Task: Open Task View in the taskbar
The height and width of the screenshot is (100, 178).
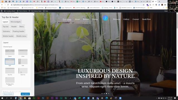Action: (x=11, y=98)
